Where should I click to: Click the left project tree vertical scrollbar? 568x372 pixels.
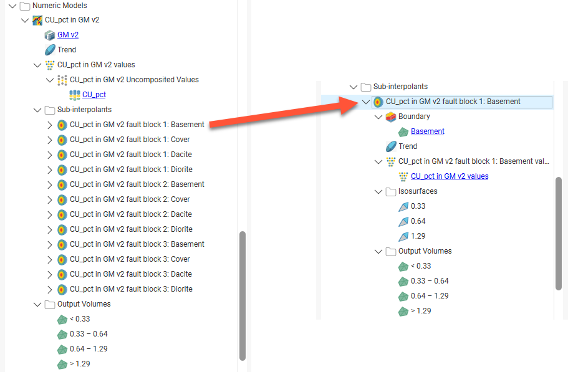(243, 293)
